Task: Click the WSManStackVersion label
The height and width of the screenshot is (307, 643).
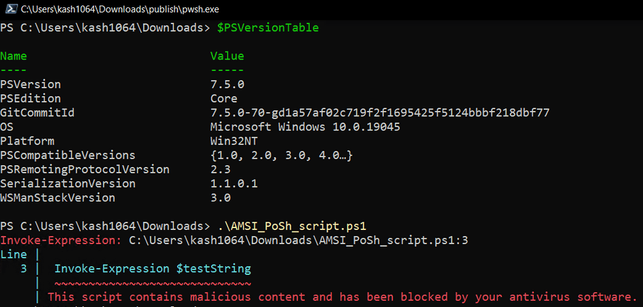Action: coord(58,198)
